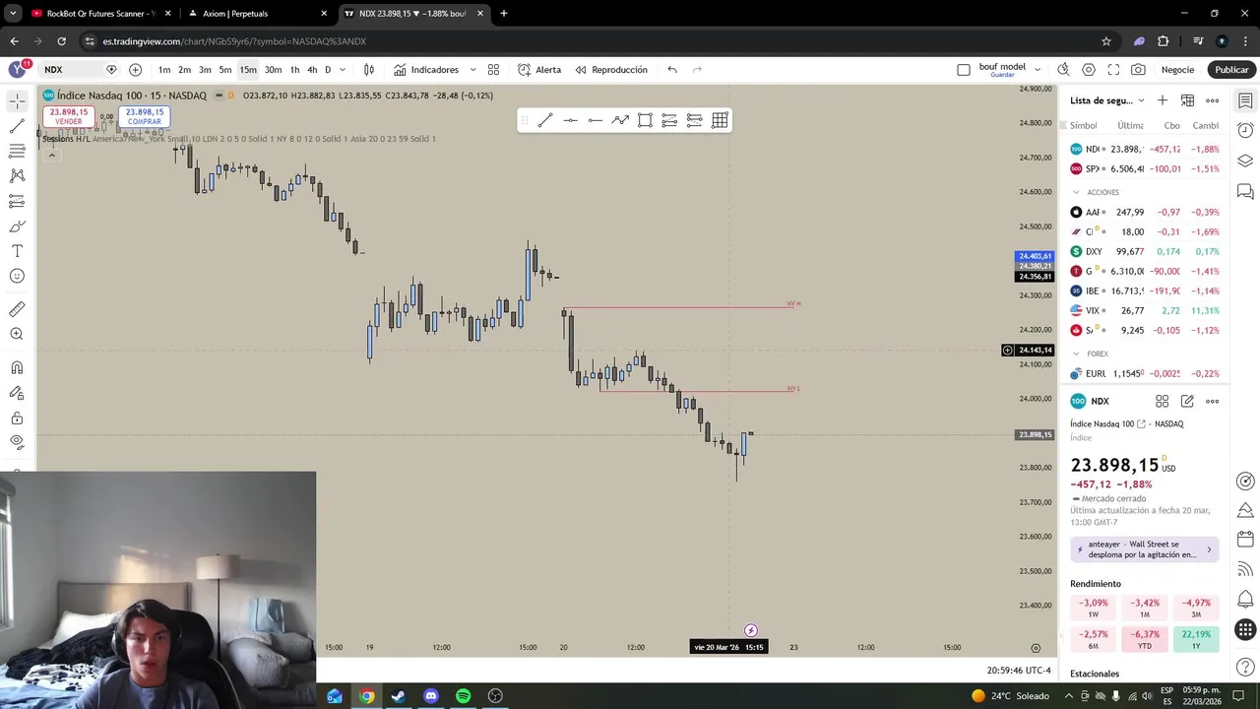Select the VIX row in watchlist

click(x=1145, y=310)
